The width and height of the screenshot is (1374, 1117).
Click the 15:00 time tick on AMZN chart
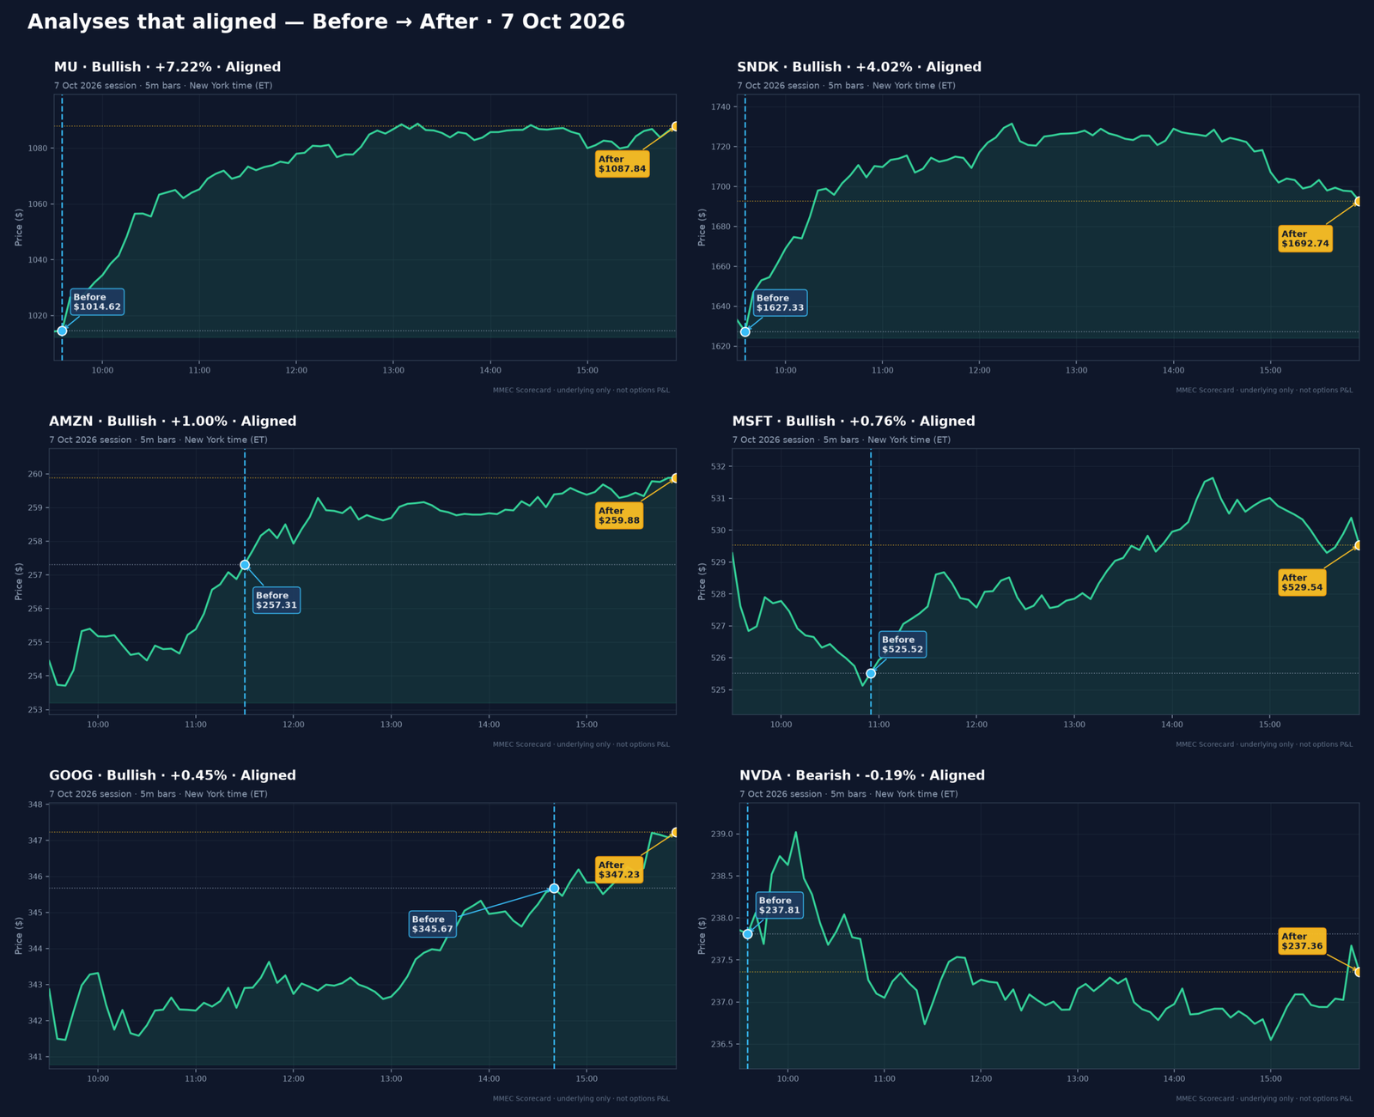587,725
